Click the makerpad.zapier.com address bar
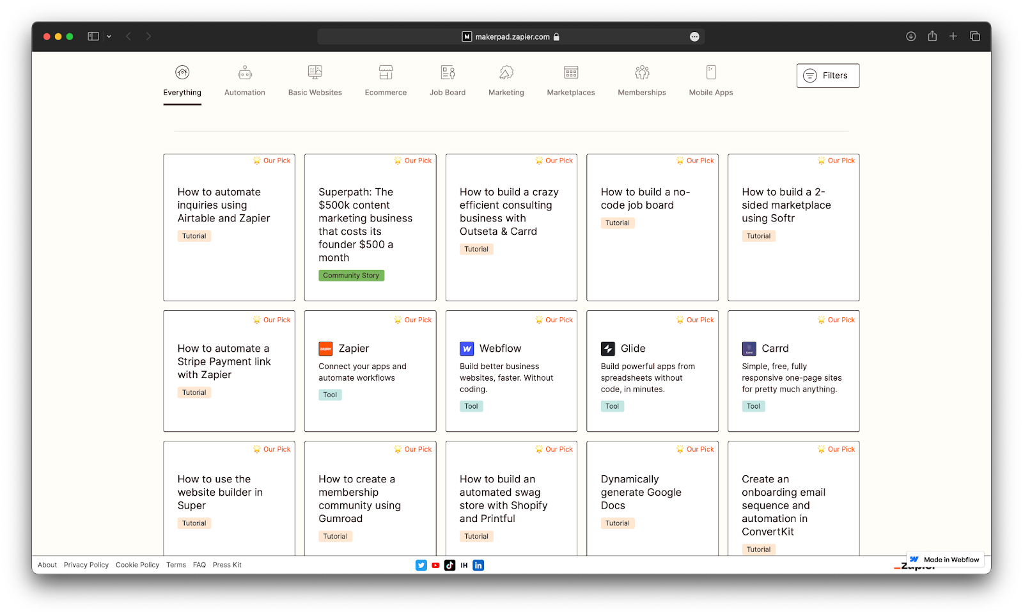 click(511, 37)
